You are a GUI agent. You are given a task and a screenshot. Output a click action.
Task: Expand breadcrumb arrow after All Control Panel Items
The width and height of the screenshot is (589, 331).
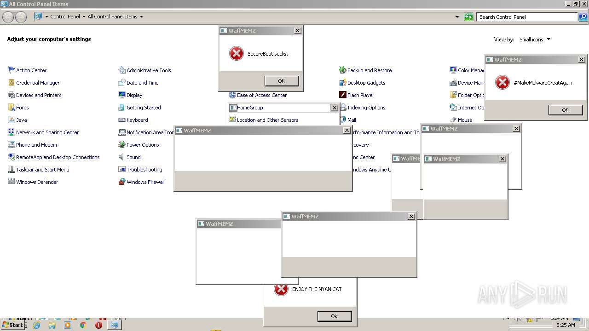(141, 17)
